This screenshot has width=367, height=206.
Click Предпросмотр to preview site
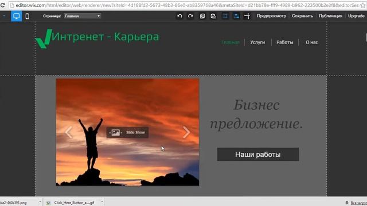click(x=271, y=16)
